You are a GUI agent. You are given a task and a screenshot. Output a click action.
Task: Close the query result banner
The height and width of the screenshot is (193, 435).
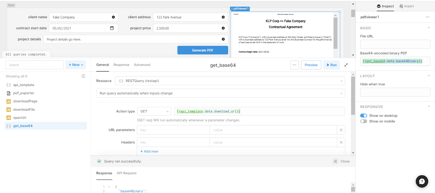pos(341,161)
